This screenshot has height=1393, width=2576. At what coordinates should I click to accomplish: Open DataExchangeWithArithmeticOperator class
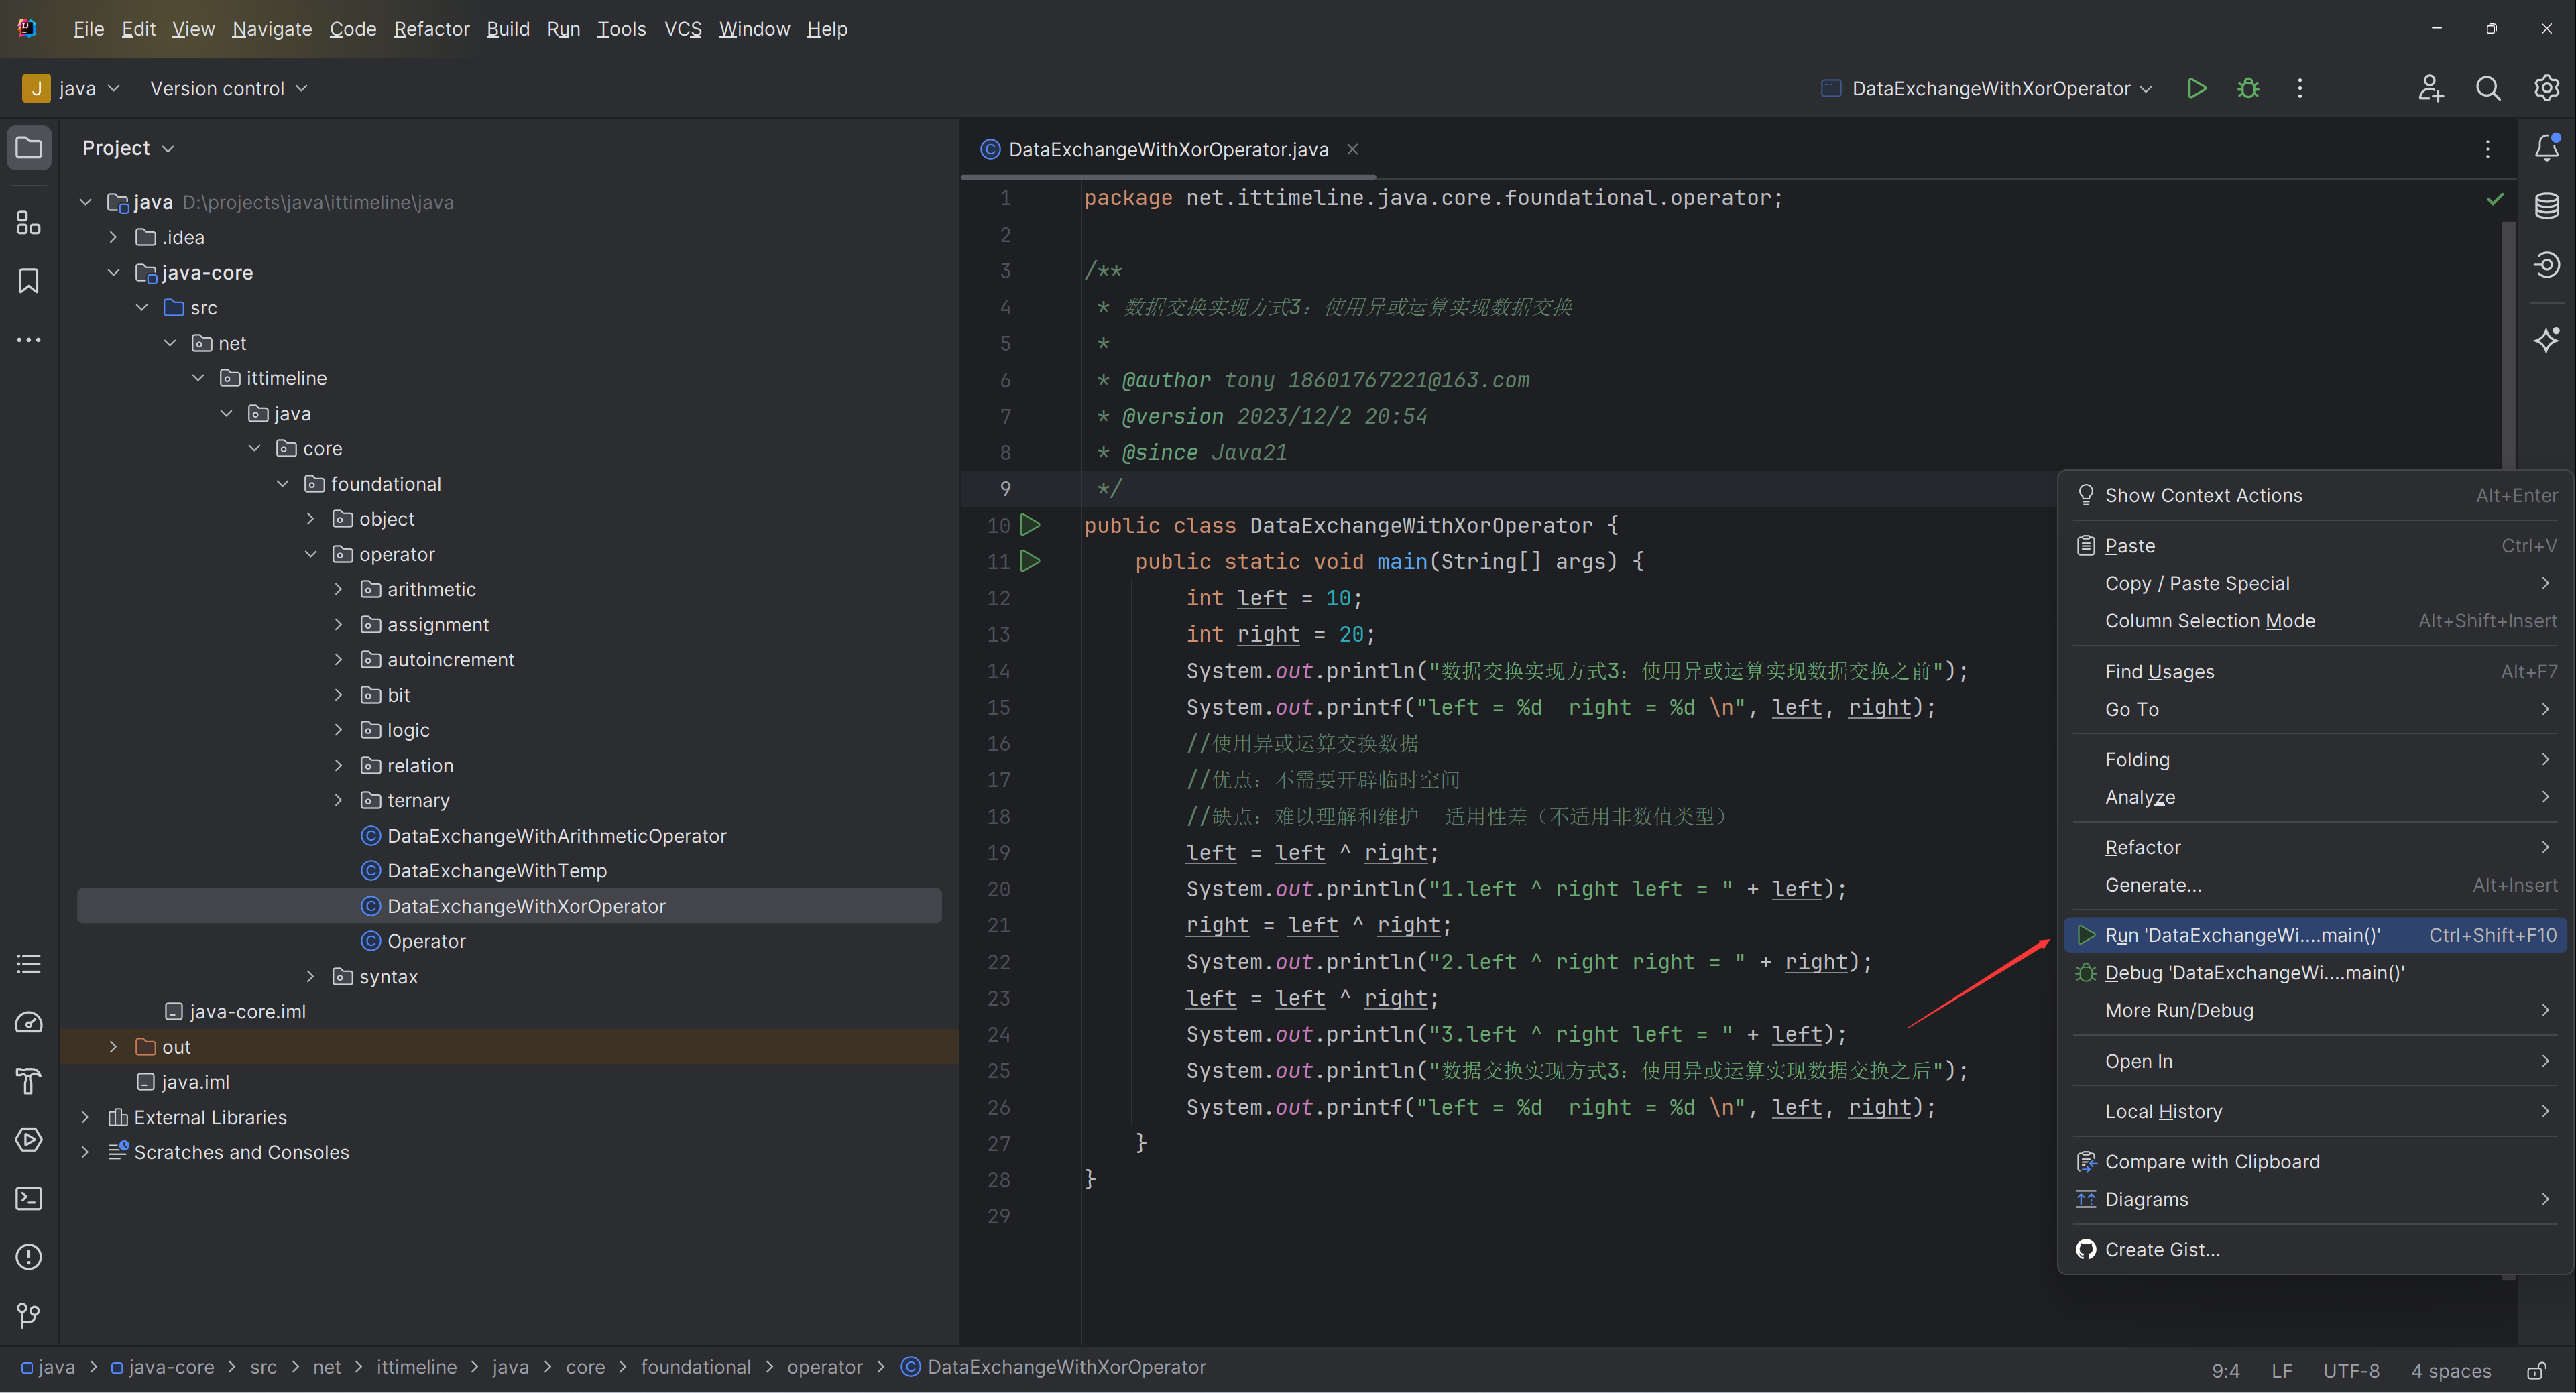[x=557, y=836]
